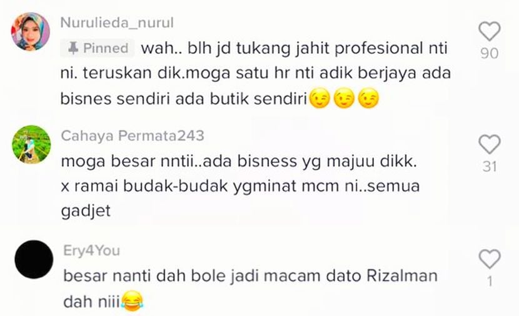Click the Nurulieda_nurul username
This screenshot has height=316, width=519.
click(x=117, y=23)
